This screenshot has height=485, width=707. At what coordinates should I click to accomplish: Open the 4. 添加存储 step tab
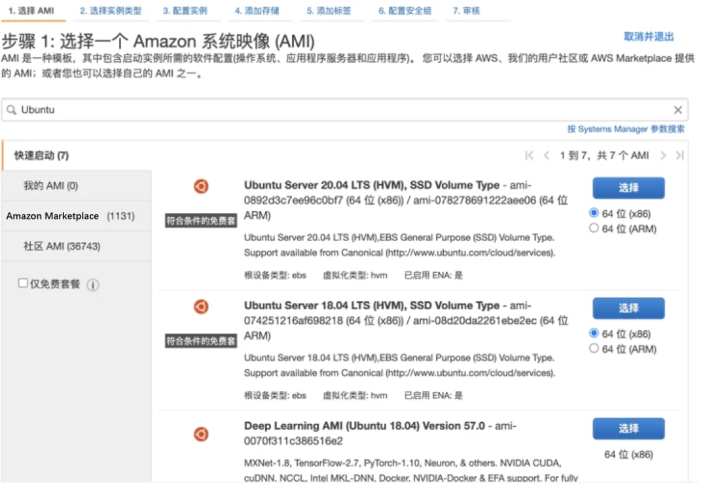coord(257,11)
